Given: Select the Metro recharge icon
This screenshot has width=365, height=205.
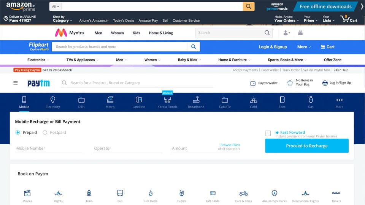Looking at the screenshot, I should click(x=110, y=100).
